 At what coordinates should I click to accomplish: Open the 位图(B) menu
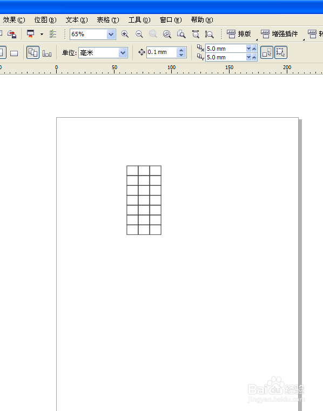click(x=45, y=20)
